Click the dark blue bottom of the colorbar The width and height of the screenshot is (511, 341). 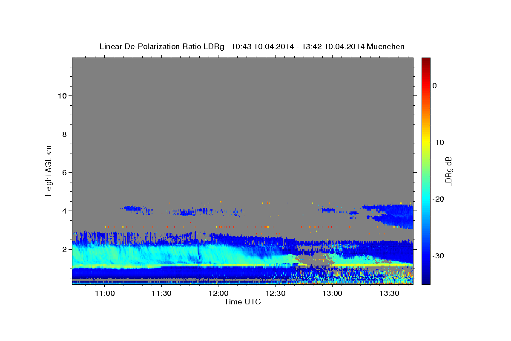tap(426, 280)
